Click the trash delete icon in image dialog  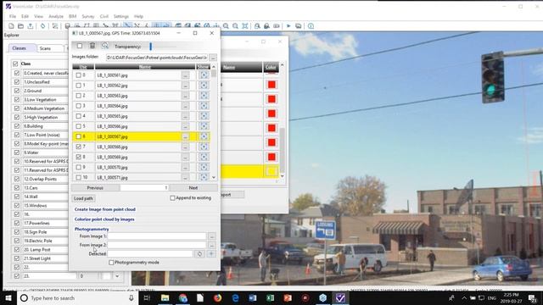point(92,46)
